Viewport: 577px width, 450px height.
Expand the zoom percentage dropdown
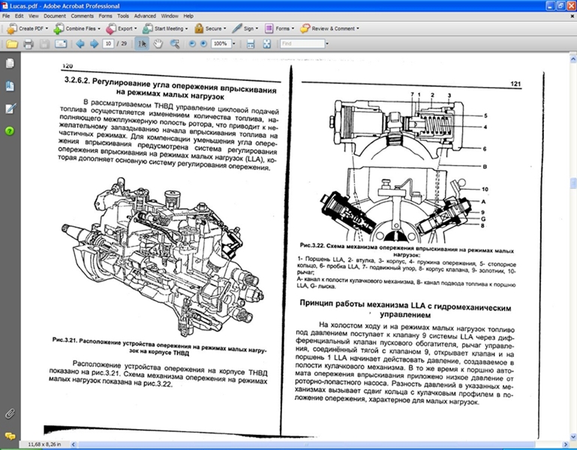point(233,44)
